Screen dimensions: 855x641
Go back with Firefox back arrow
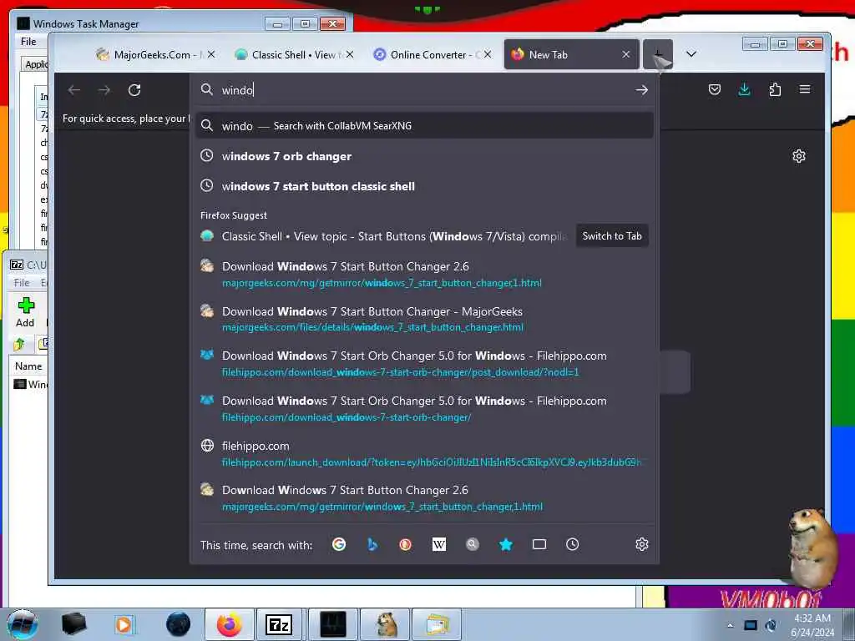coord(74,90)
